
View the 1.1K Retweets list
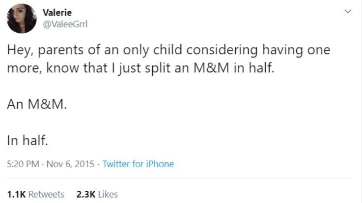coord(35,195)
